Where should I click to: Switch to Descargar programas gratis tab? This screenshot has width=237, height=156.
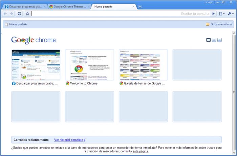tap(25, 7)
